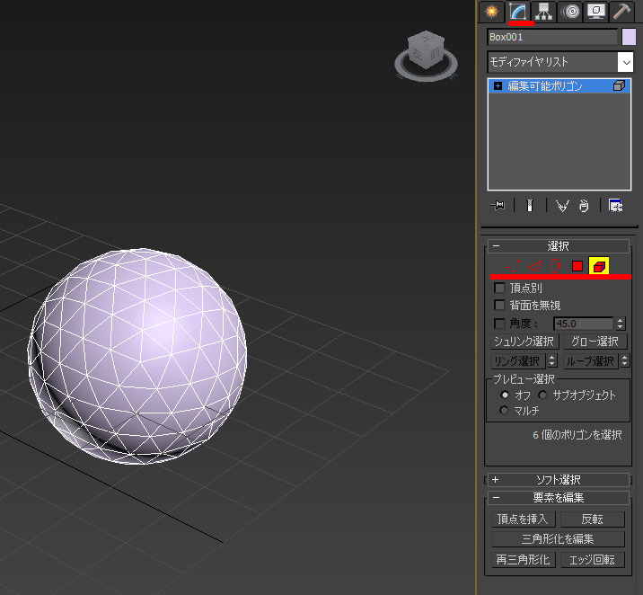Enable the 頂点別 checkbox
Screen dimensions: 643x595
pyautogui.click(x=500, y=289)
